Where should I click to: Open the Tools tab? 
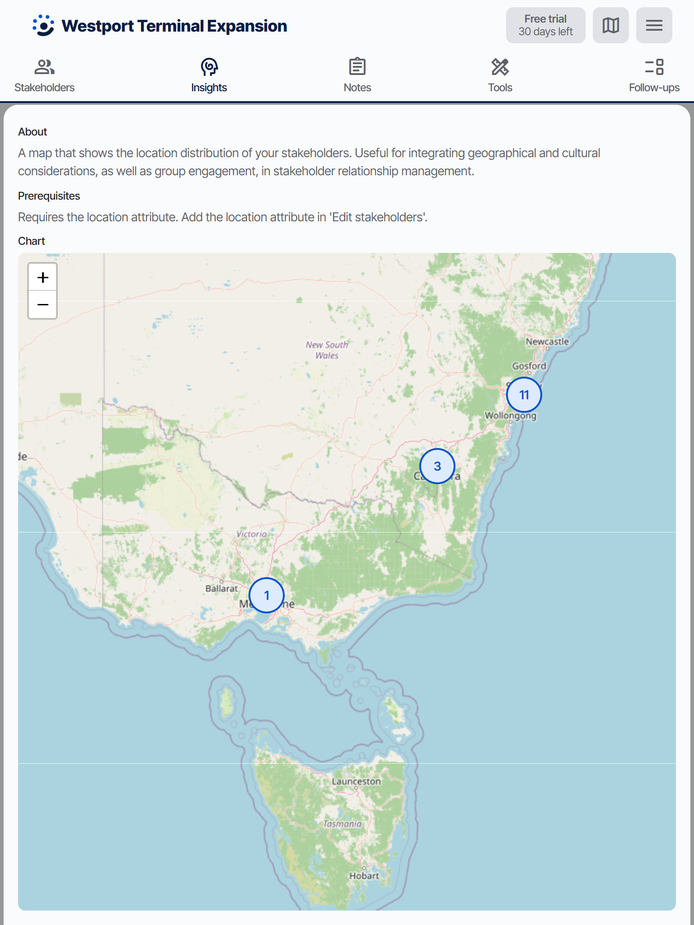point(500,76)
